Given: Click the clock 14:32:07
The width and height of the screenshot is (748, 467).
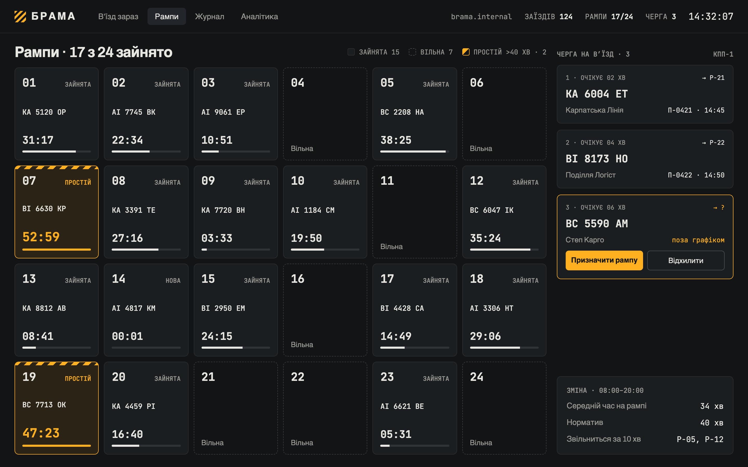Looking at the screenshot, I should pyautogui.click(x=711, y=16).
